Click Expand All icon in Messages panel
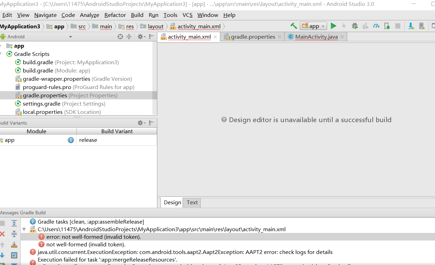The image size is (435, 265). (14, 223)
